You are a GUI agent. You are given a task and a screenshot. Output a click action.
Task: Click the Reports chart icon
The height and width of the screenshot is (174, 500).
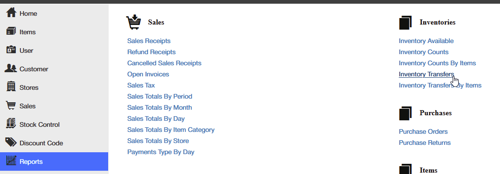tap(11, 161)
